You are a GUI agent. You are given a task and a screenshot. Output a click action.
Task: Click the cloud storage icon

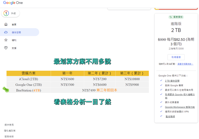point(6,32)
